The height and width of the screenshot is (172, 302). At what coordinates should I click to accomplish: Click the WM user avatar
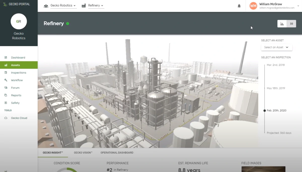click(253, 6)
